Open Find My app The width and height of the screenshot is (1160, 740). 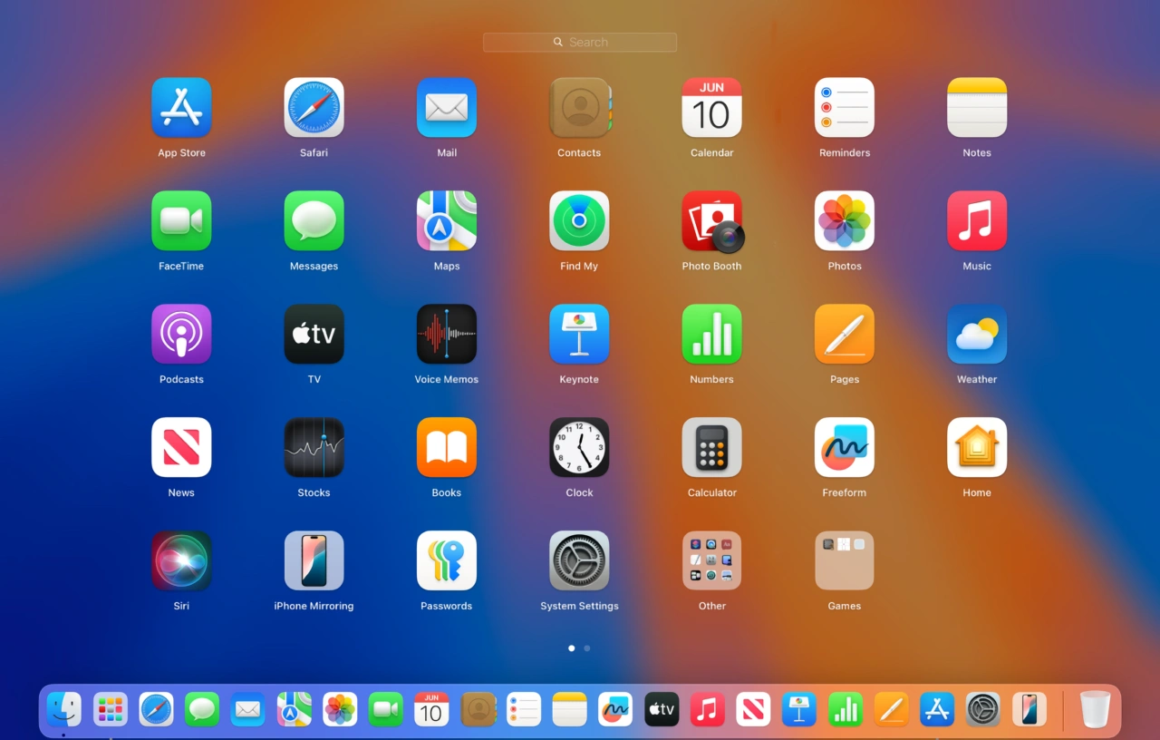coord(579,220)
